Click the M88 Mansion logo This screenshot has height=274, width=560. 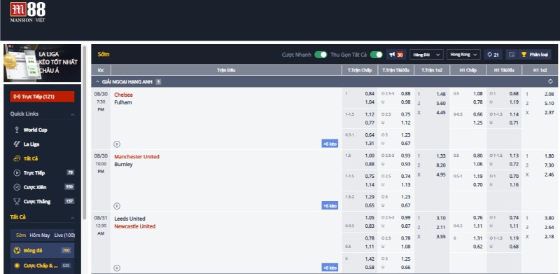(x=27, y=12)
